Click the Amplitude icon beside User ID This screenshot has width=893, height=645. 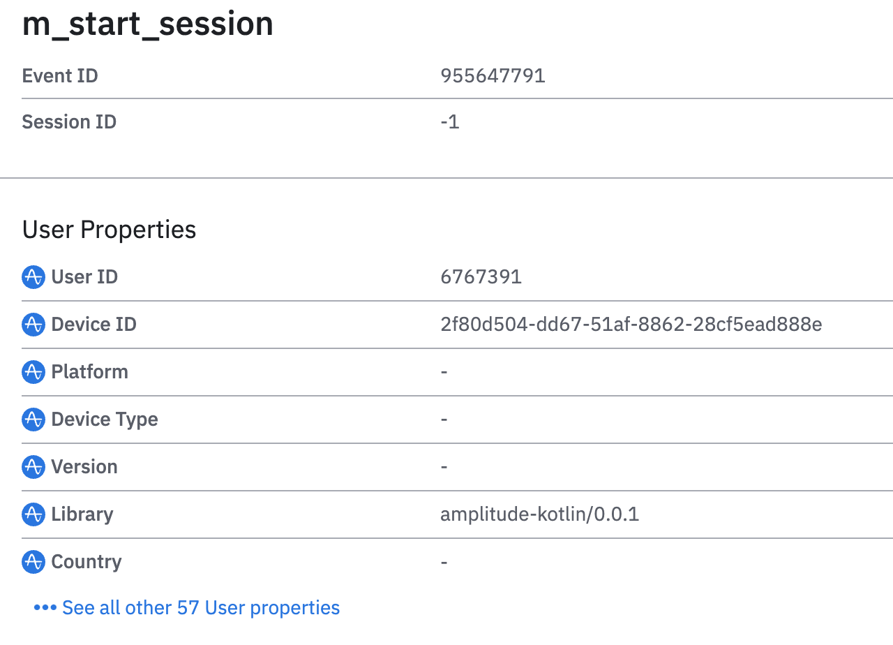[x=33, y=277]
